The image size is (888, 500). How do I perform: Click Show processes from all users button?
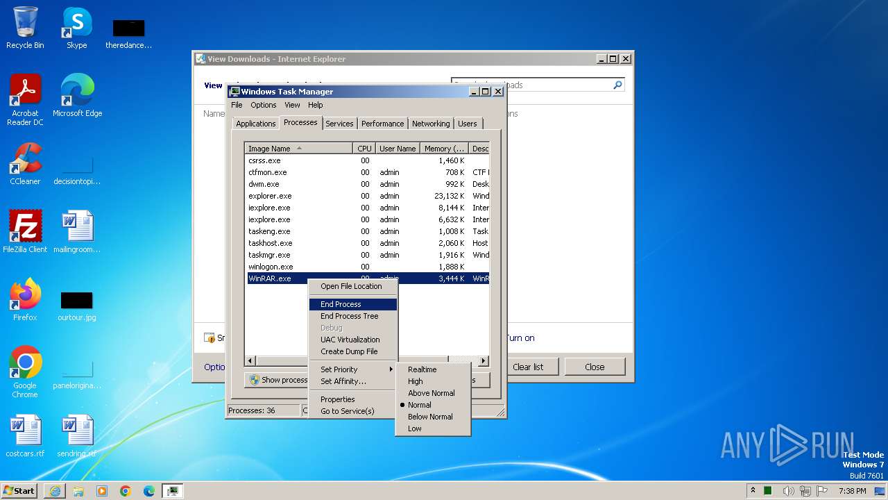(x=277, y=380)
